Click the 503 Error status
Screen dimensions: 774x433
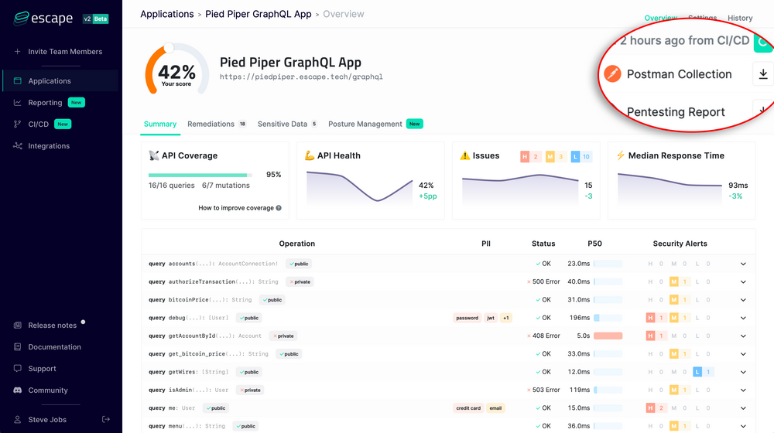(x=543, y=390)
